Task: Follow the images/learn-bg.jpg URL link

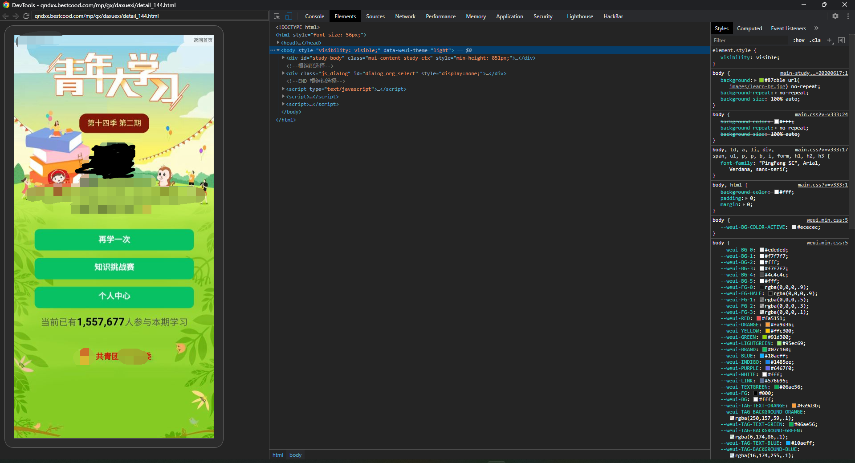Action: (758, 86)
